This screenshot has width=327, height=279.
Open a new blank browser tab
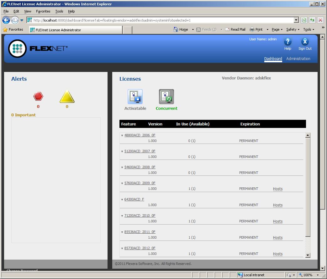point(127,30)
